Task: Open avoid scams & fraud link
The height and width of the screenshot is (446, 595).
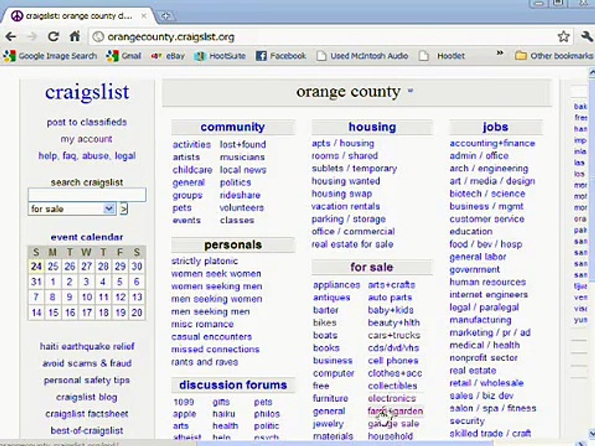Action: 87,363
